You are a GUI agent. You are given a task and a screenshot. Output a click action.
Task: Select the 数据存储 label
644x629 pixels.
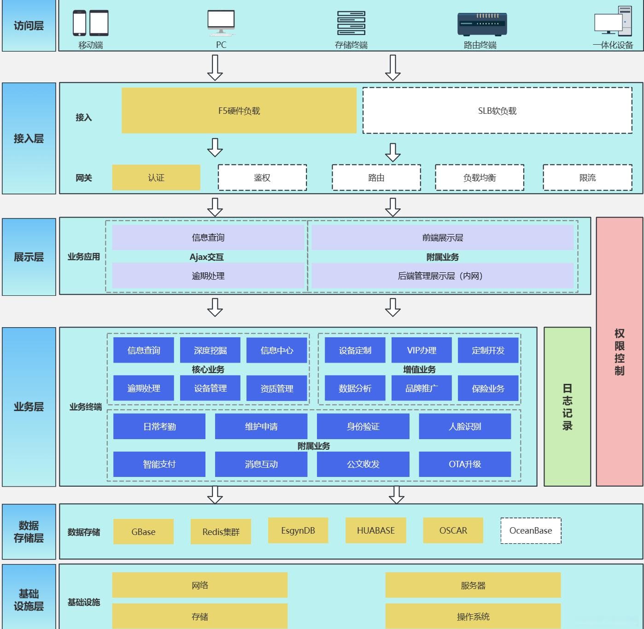coord(84,532)
